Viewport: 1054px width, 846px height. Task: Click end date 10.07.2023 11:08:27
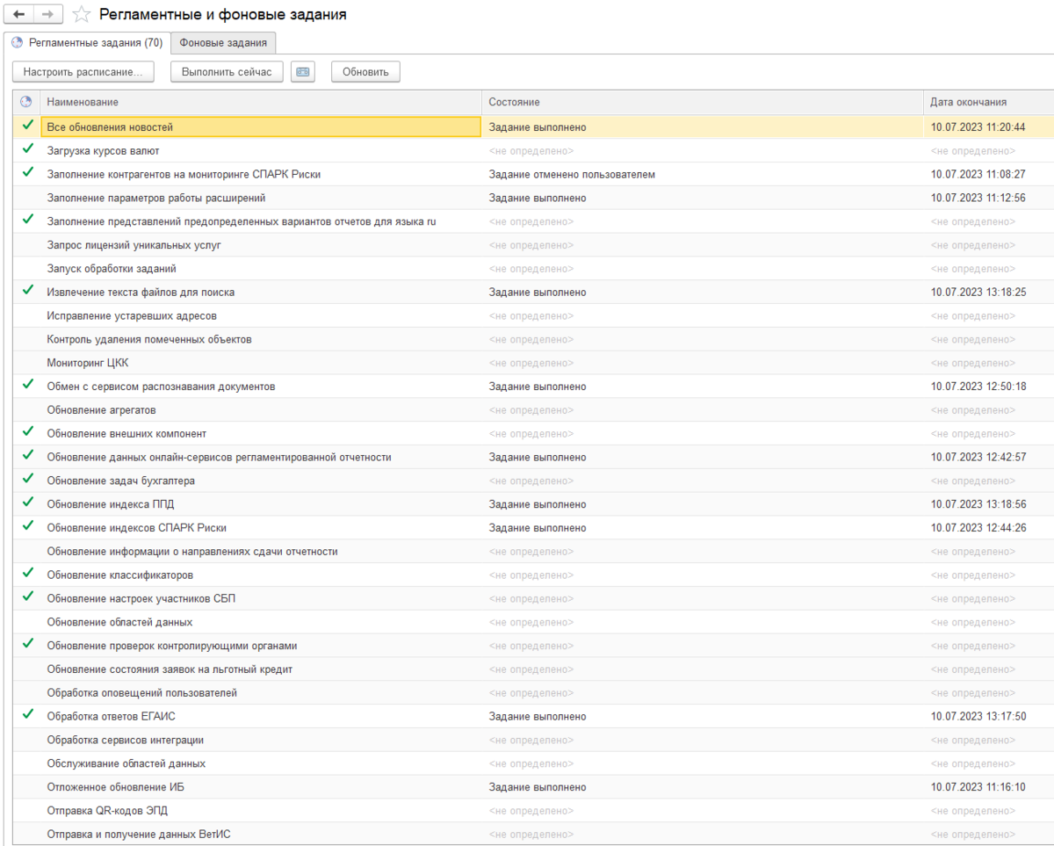click(x=978, y=174)
